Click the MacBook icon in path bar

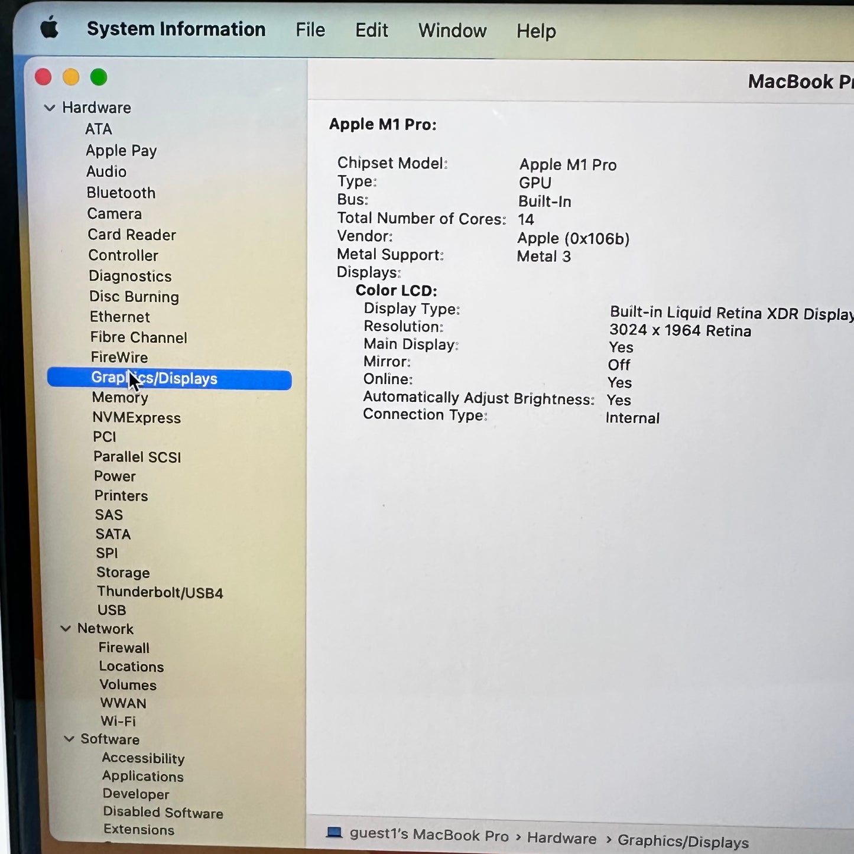335,832
